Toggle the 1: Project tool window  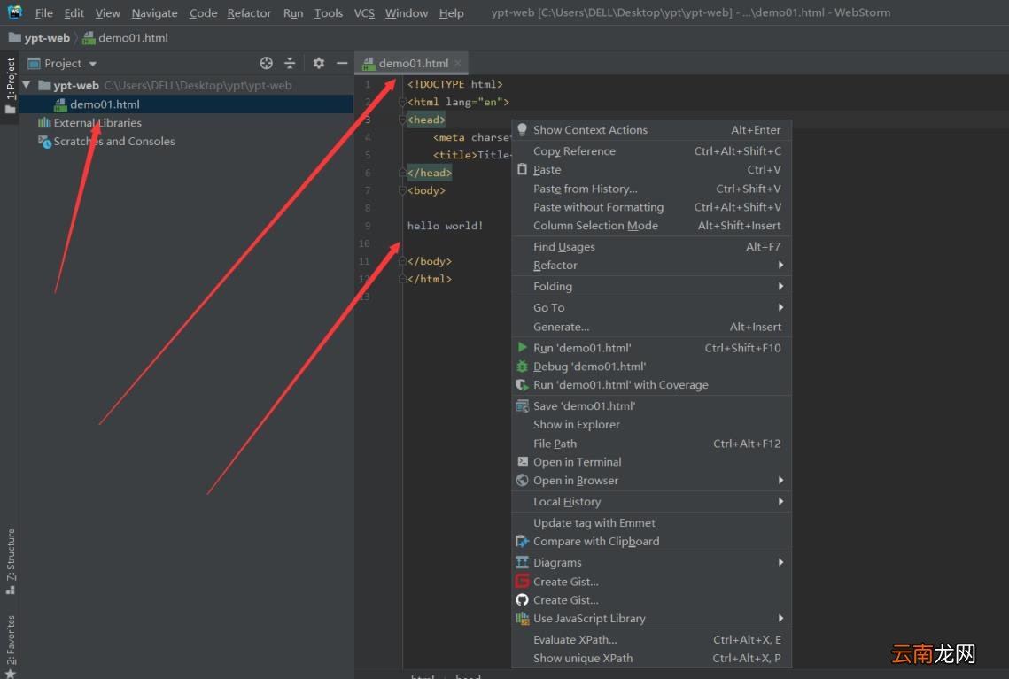click(10, 85)
